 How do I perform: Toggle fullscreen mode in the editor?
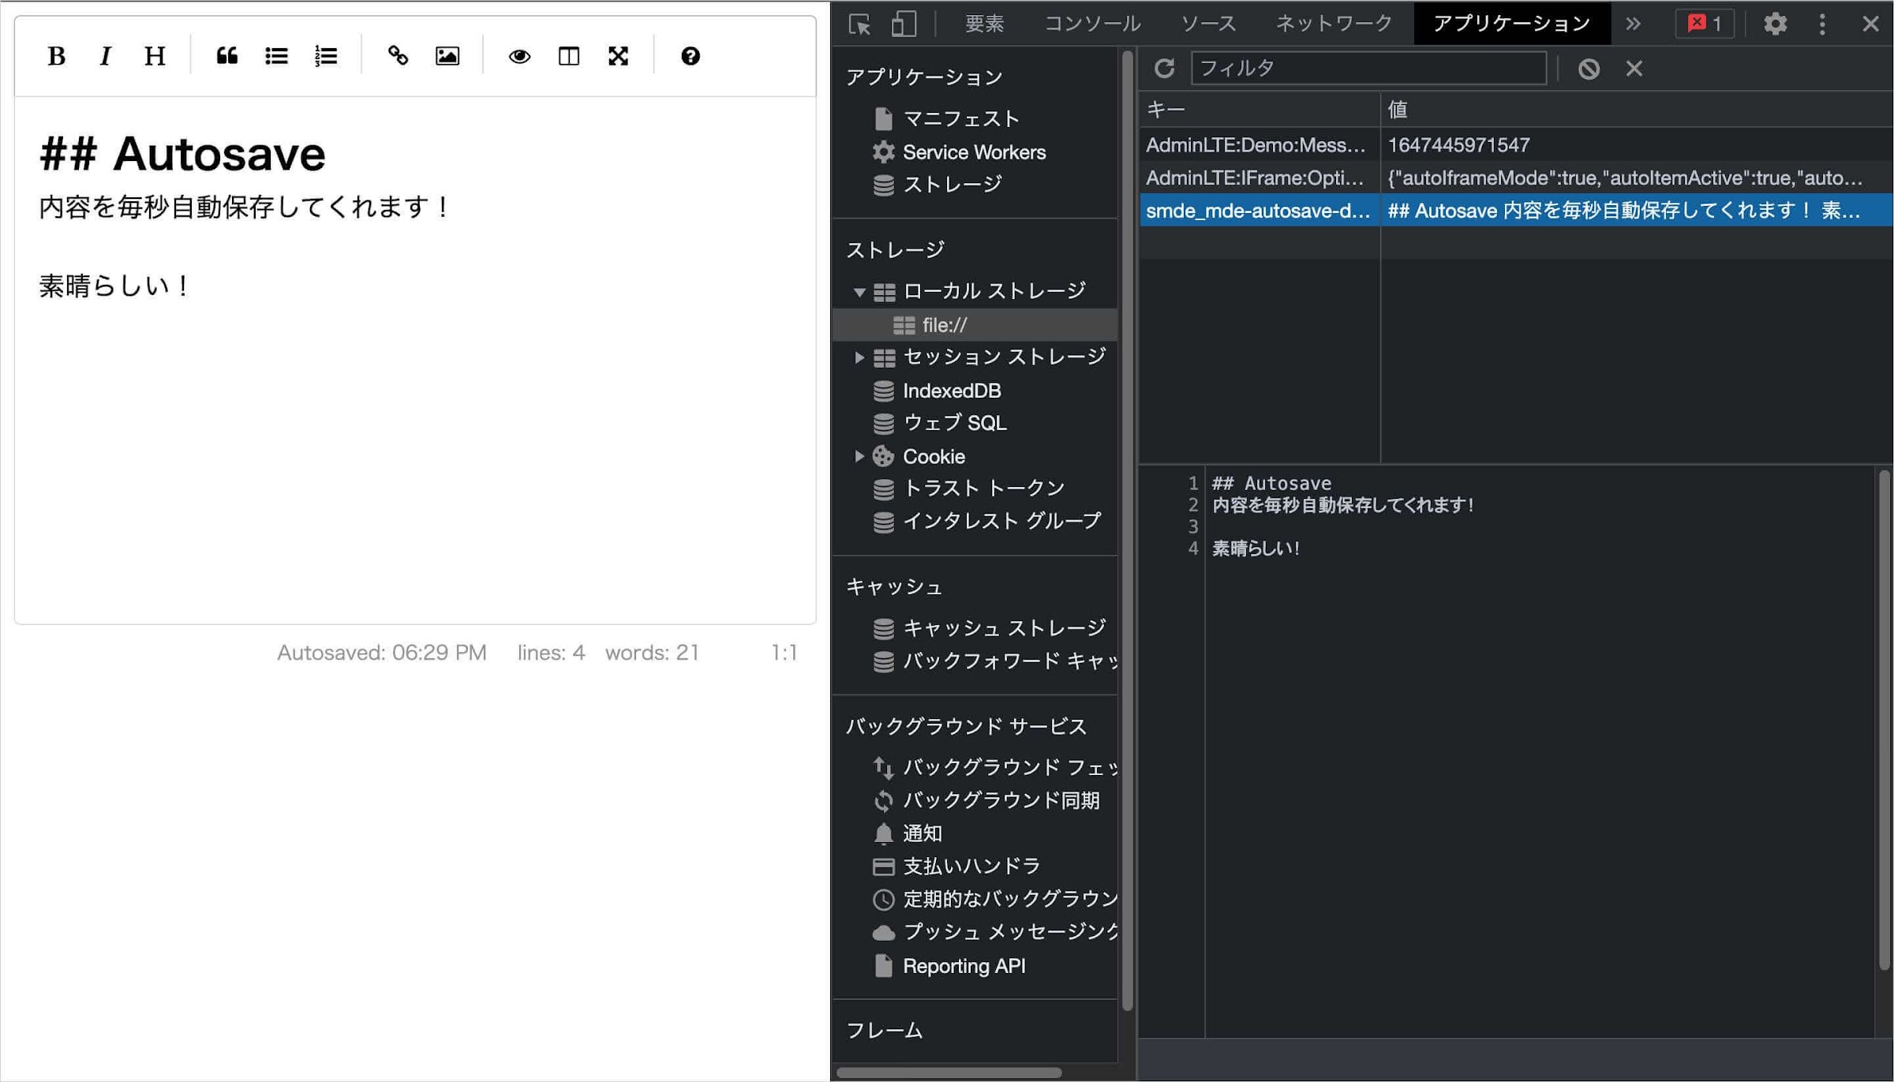(618, 56)
